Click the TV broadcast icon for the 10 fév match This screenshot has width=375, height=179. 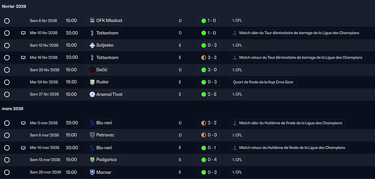coord(23,33)
